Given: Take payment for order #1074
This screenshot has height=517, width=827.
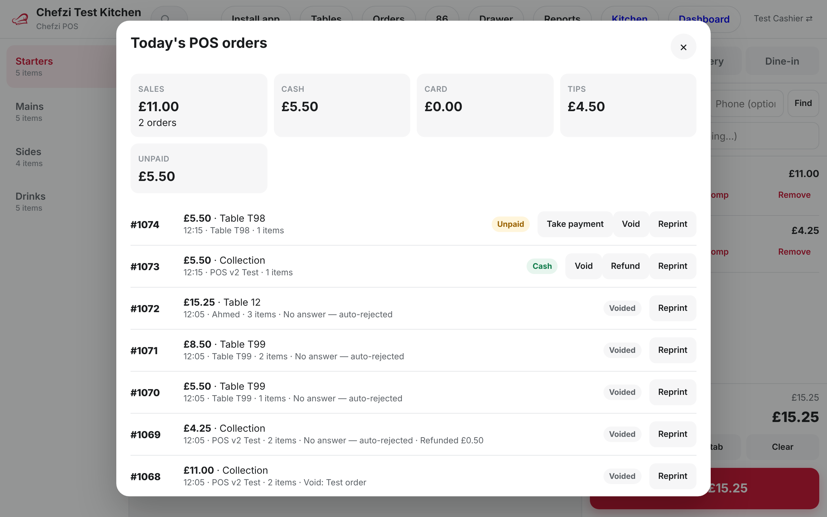Looking at the screenshot, I should click(575, 224).
